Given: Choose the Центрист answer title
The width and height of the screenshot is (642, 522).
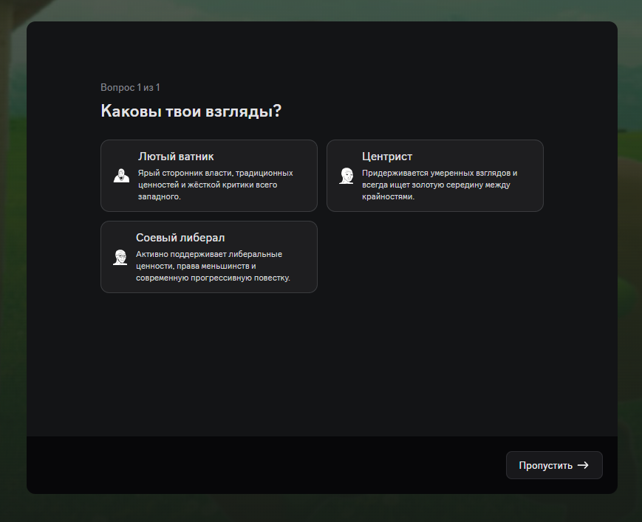Looking at the screenshot, I should [x=387, y=157].
